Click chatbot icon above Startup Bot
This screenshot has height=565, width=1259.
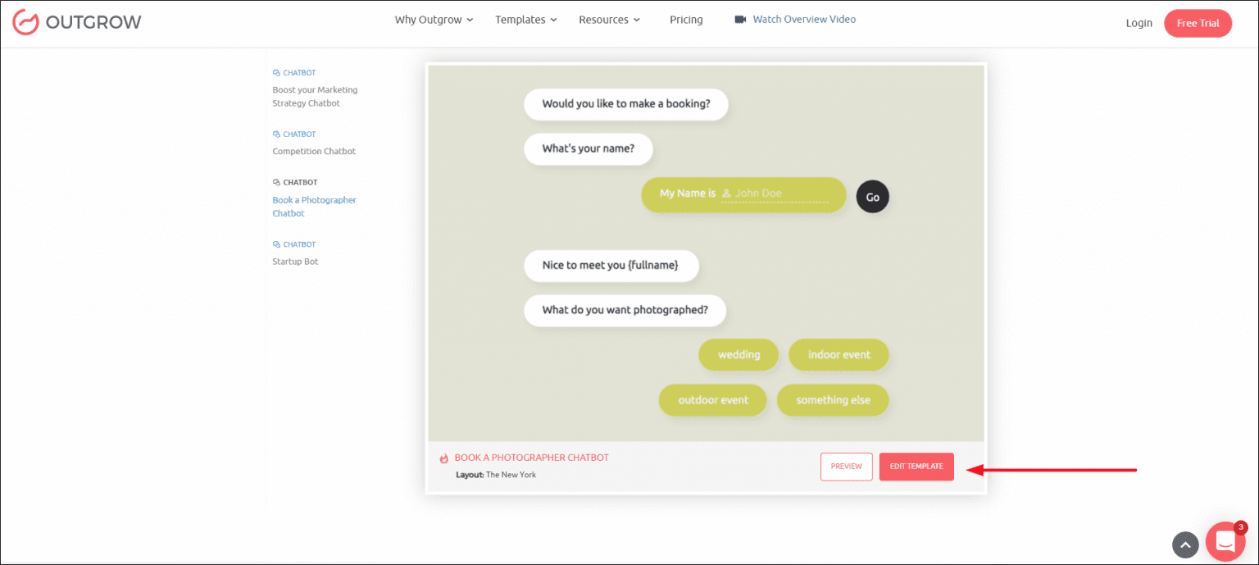point(276,244)
